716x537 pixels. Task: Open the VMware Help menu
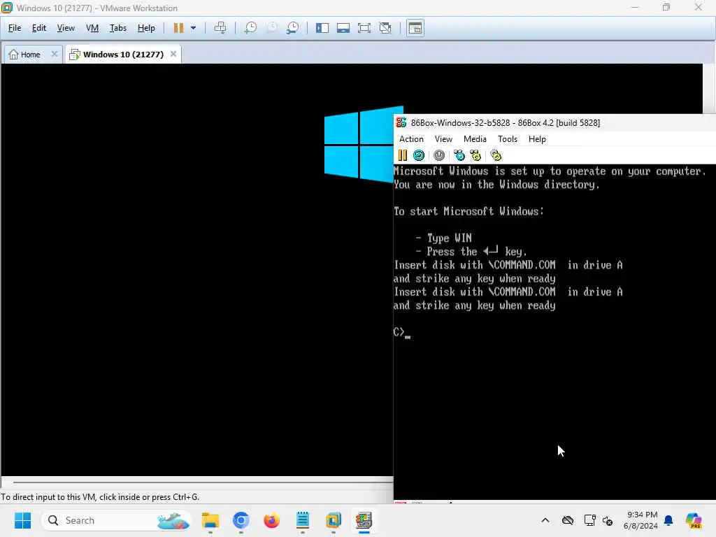[x=146, y=28]
